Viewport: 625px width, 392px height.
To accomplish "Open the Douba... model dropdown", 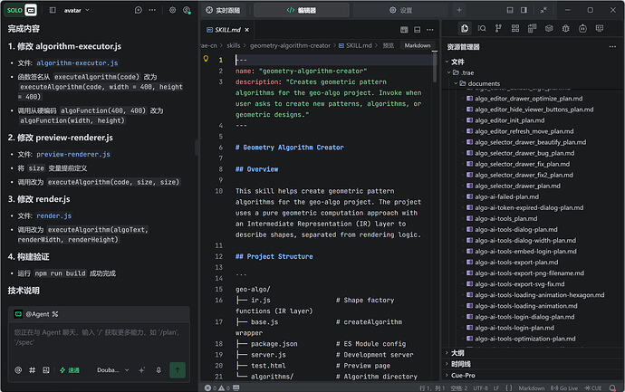I will point(113,370).
